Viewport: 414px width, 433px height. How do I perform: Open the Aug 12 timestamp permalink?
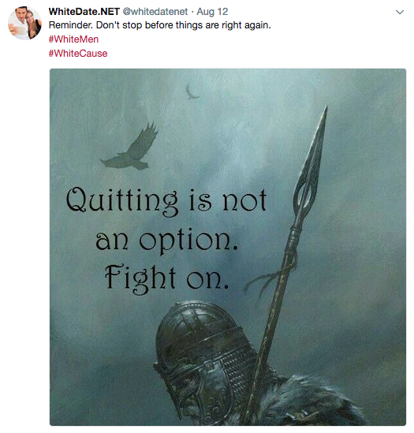(212, 12)
